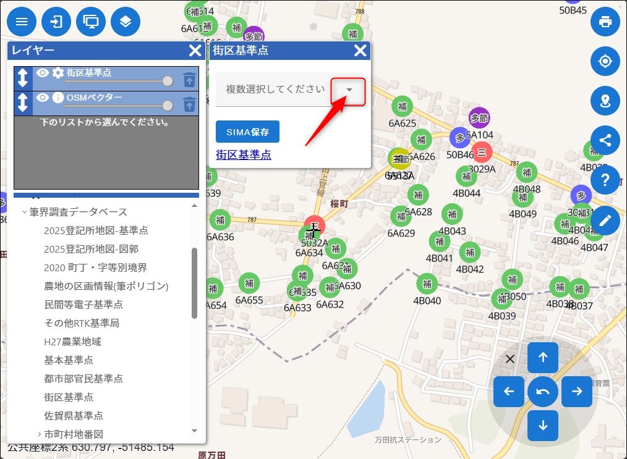
Task: Open the 複数選択してください dropdown arrow
Action: (x=349, y=90)
